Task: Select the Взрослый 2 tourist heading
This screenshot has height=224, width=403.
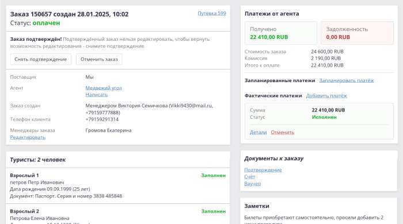Action: pos(24,211)
